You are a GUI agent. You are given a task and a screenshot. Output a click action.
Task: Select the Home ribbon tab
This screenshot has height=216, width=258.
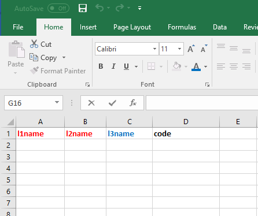[54, 27]
